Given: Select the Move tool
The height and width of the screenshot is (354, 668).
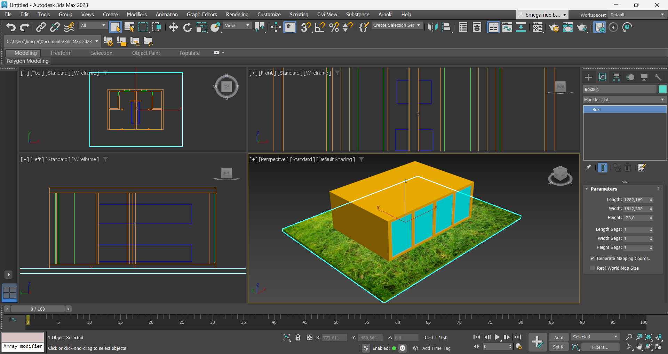Looking at the screenshot, I should pos(173,27).
